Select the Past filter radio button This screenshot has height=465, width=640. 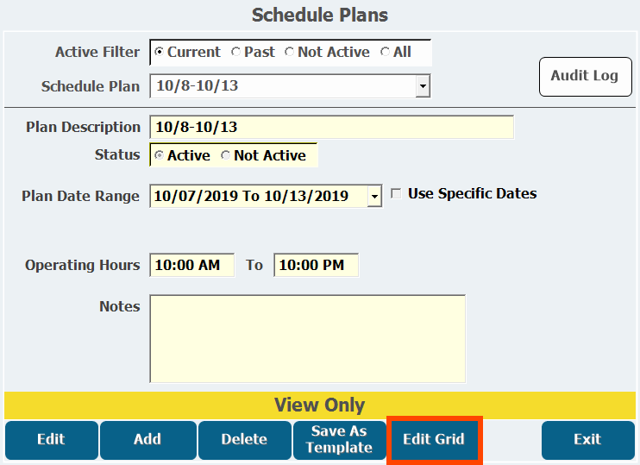point(235,53)
